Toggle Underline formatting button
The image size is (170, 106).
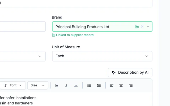pos(76,85)
